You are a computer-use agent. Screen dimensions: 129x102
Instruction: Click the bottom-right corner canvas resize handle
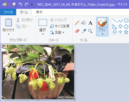click(x=75, y=100)
